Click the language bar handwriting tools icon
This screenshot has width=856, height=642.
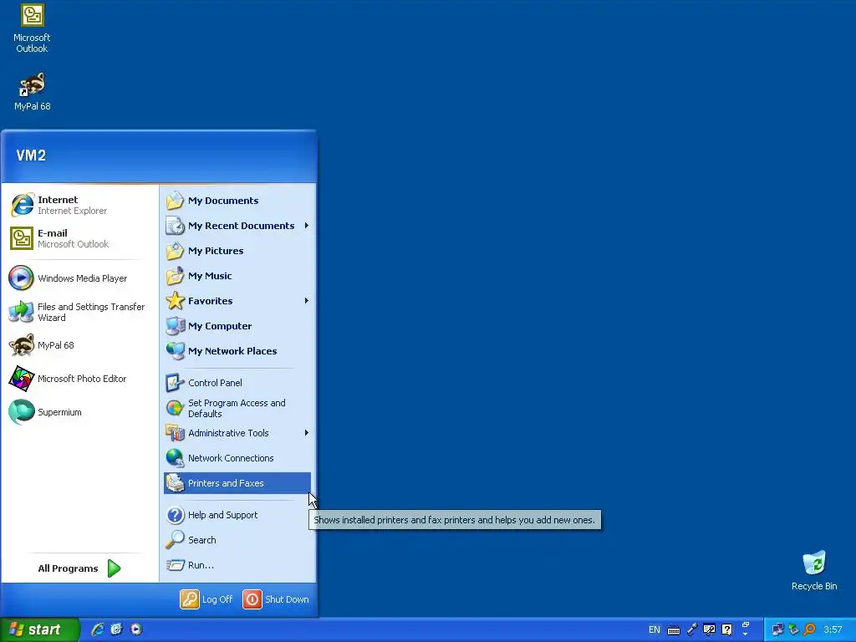click(x=709, y=630)
